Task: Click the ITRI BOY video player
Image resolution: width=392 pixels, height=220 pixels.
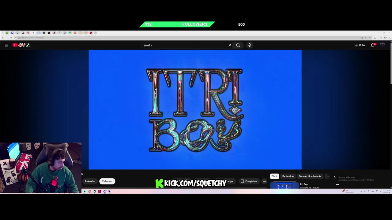Action: 195,109
